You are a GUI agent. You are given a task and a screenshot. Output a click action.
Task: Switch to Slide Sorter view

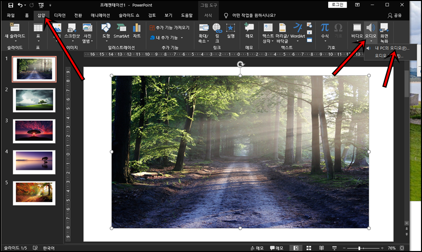tap(308, 248)
